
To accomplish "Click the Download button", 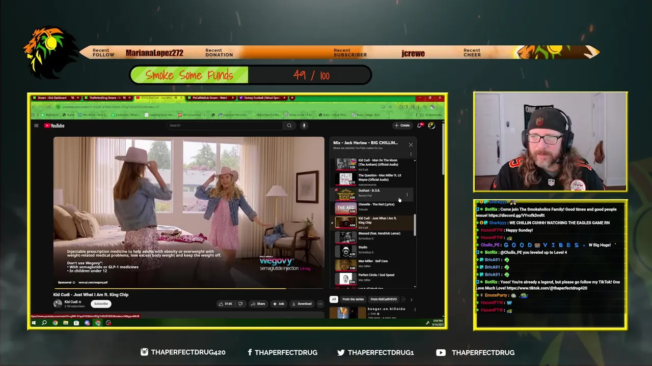I will (x=302, y=304).
